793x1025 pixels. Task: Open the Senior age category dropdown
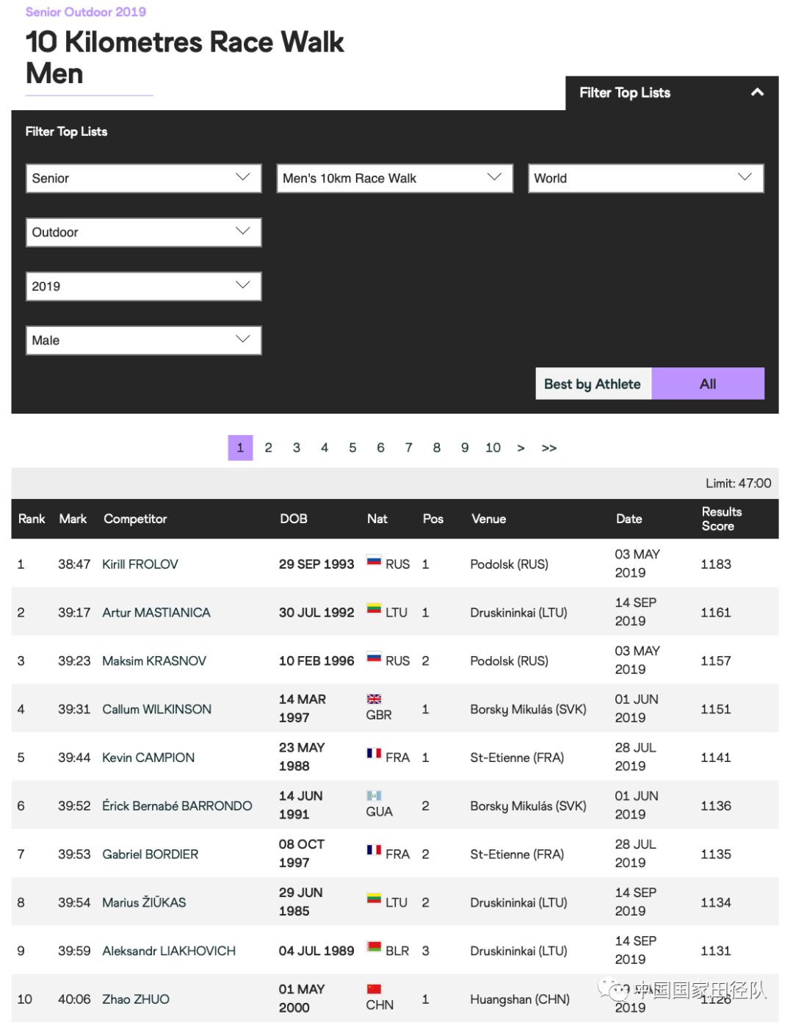pos(144,179)
